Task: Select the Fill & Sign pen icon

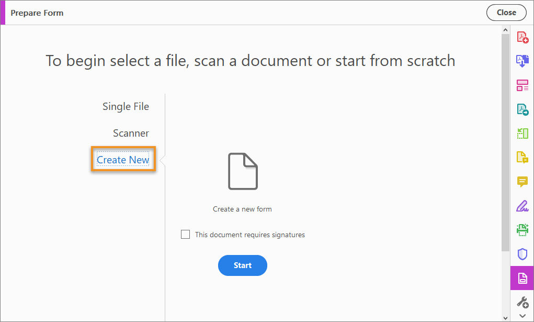Action: click(522, 206)
